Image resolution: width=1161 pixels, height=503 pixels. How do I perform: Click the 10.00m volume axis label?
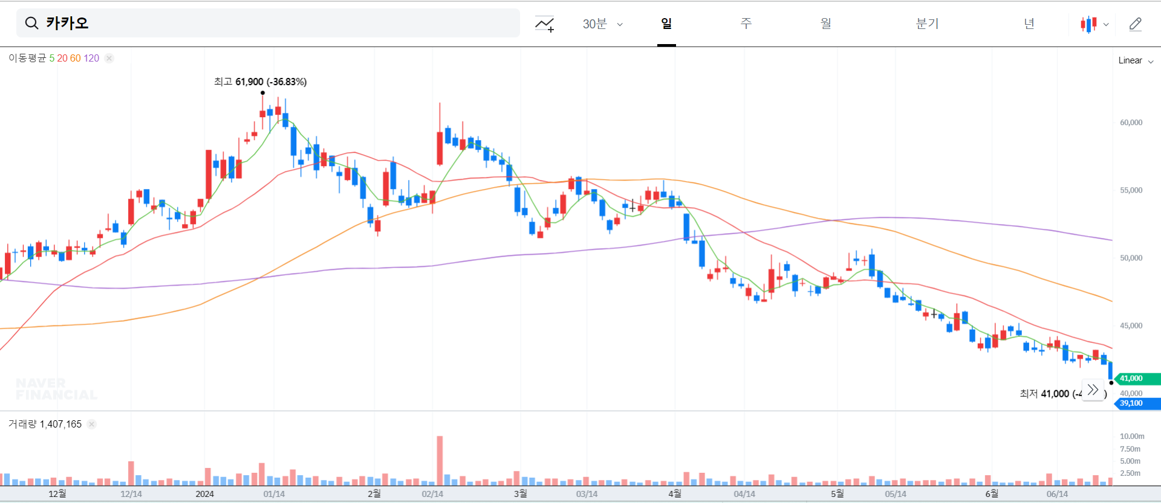point(1132,436)
